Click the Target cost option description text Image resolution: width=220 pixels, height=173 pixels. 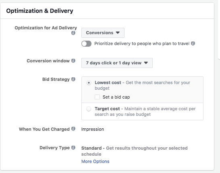pos(145,111)
